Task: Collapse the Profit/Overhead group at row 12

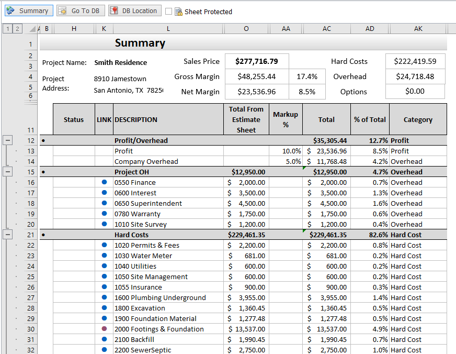Action: 8,140
